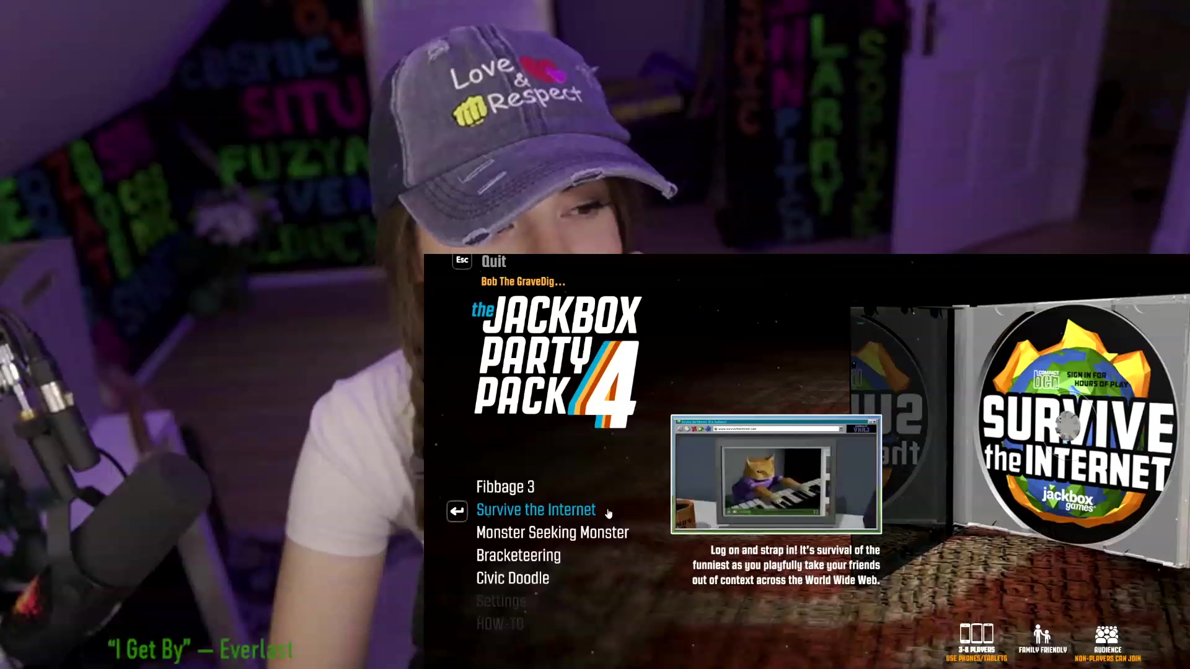This screenshot has height=669, width=1190.
Task: Click the Survive the Internet disc
Action: (x=1077, y=425)
